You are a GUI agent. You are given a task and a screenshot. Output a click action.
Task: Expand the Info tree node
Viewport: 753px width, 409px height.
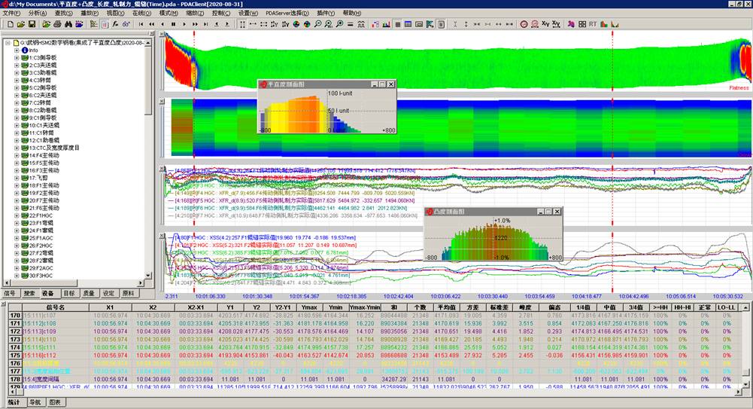(17, 50)
